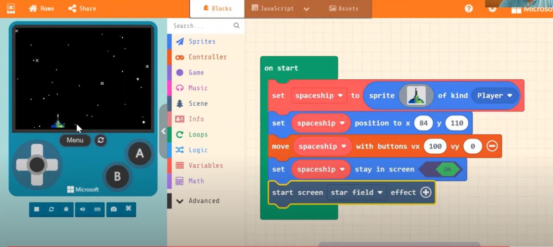The height and width of the screenshot is (247, 553).
Task: Switch to the Blocks tab
Action: (217, 9)
